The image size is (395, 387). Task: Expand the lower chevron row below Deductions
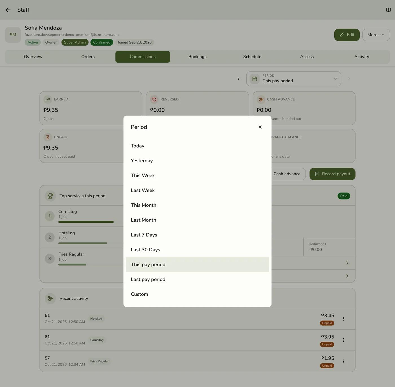(x=347, y=276)
